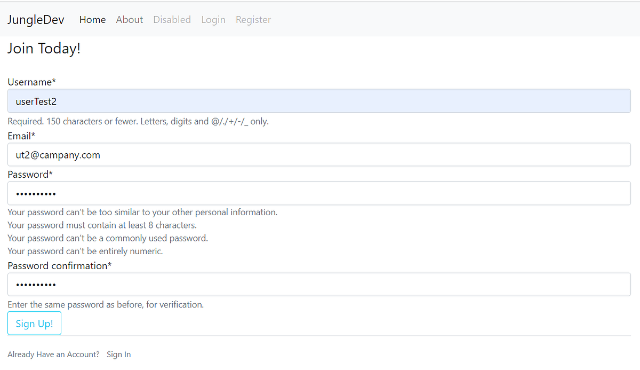Select the Password input field

tap(320, 193)
